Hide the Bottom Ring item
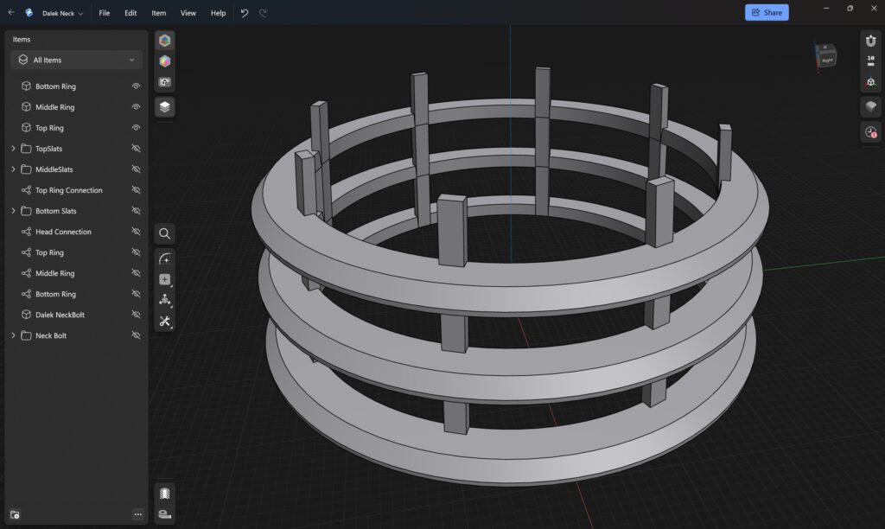This screenshot has width=885, height=529. tap(136, 86)
